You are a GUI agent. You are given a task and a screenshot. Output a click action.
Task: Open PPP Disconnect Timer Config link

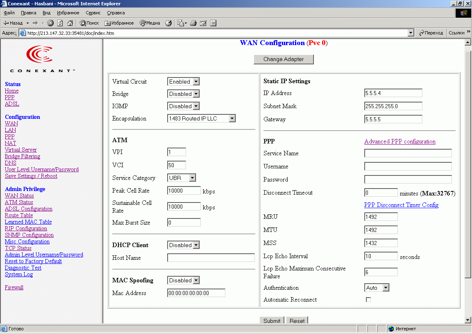401,205
